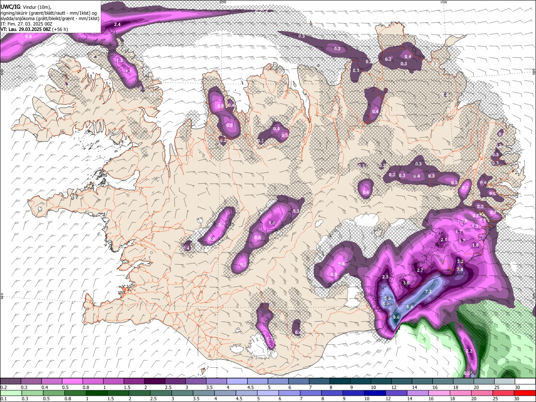Select the '2.7' snowfall value

click(420, 271)
